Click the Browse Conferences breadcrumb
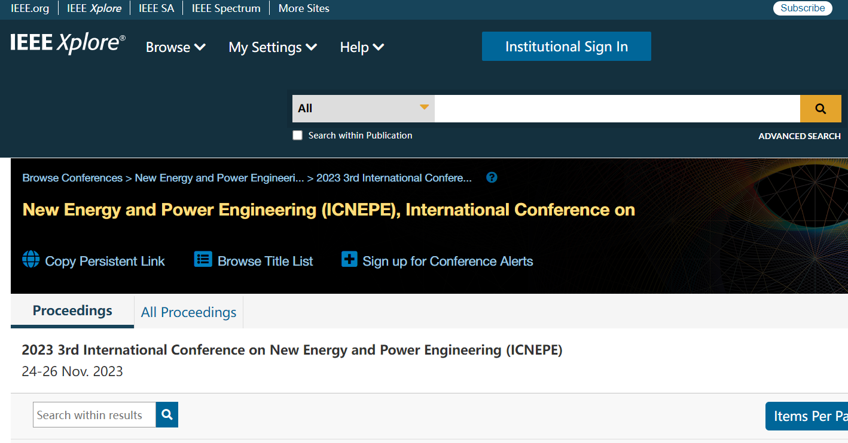Image resolution: width=848 pixels, height=443 pixels. pos(72,178)
